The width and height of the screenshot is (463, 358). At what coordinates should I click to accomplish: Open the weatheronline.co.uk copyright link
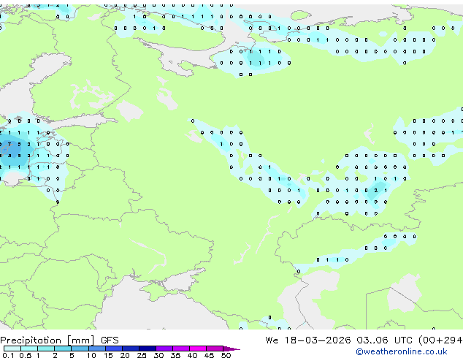[402, 351]
